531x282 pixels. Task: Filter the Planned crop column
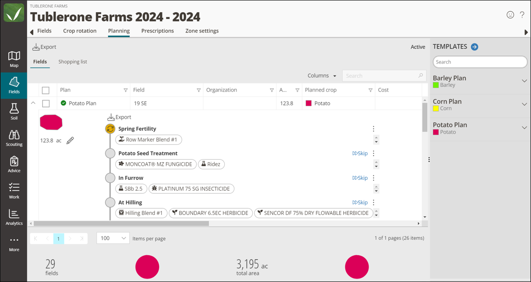click(370, 90)
